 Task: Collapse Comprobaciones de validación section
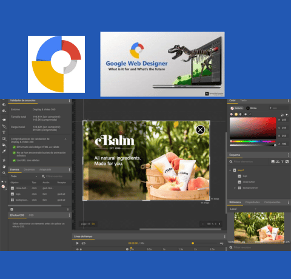[65, 139]
